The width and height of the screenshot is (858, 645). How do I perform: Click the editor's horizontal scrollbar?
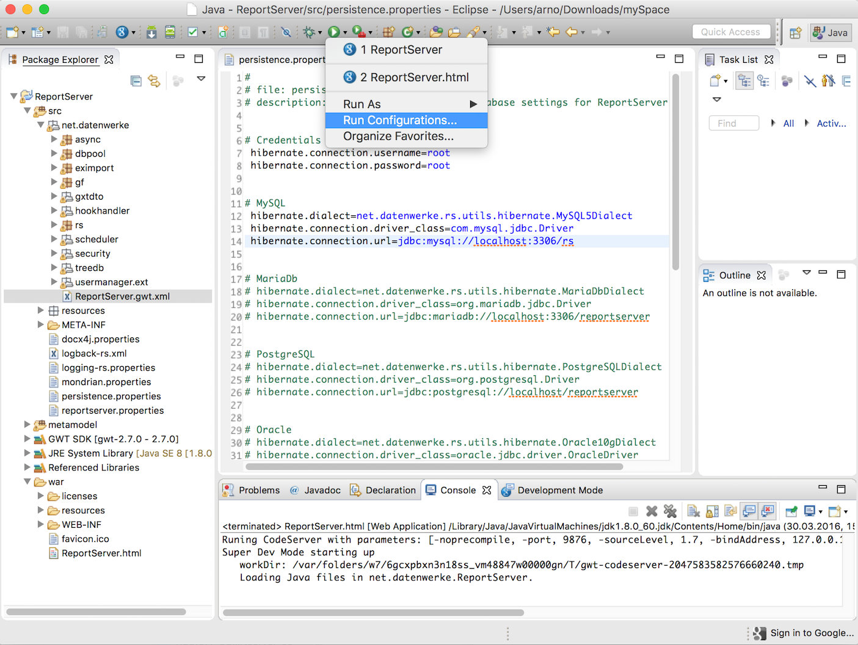pos(434,466)
